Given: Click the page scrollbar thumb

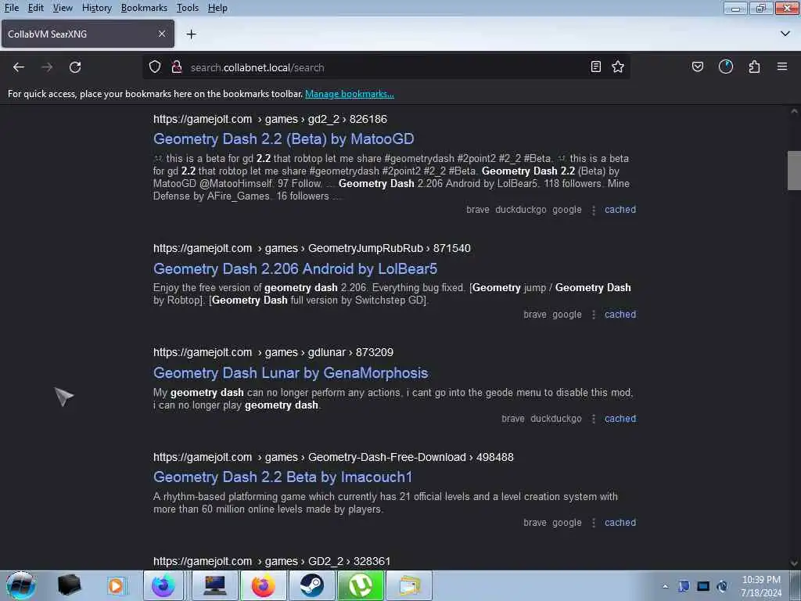Looking at the screenshot, I should tap(794, 170).
